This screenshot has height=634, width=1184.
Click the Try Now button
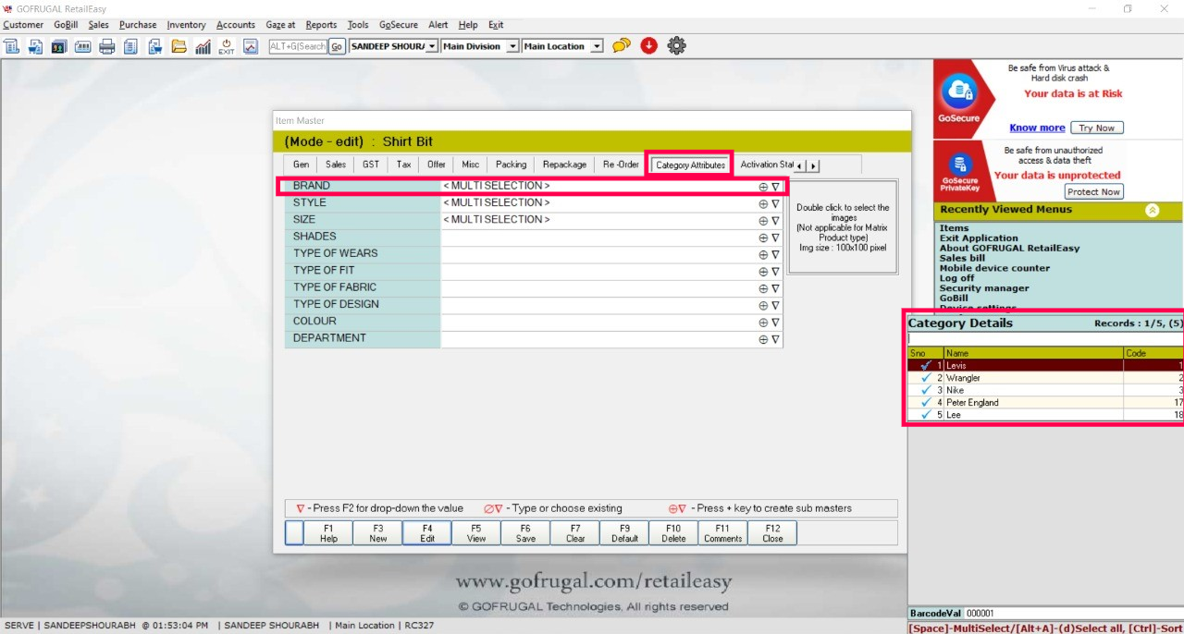tap(1097, 128)
